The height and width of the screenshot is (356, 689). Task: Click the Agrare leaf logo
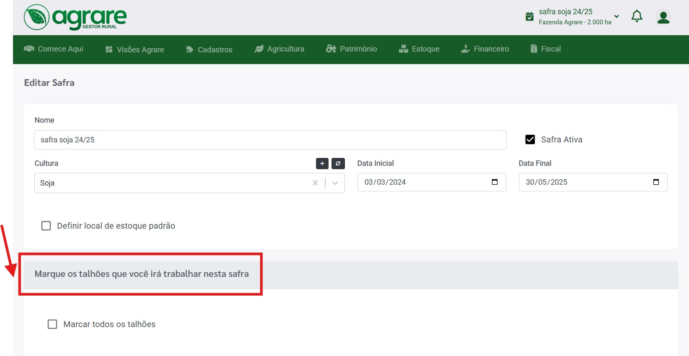coord(37,17)
